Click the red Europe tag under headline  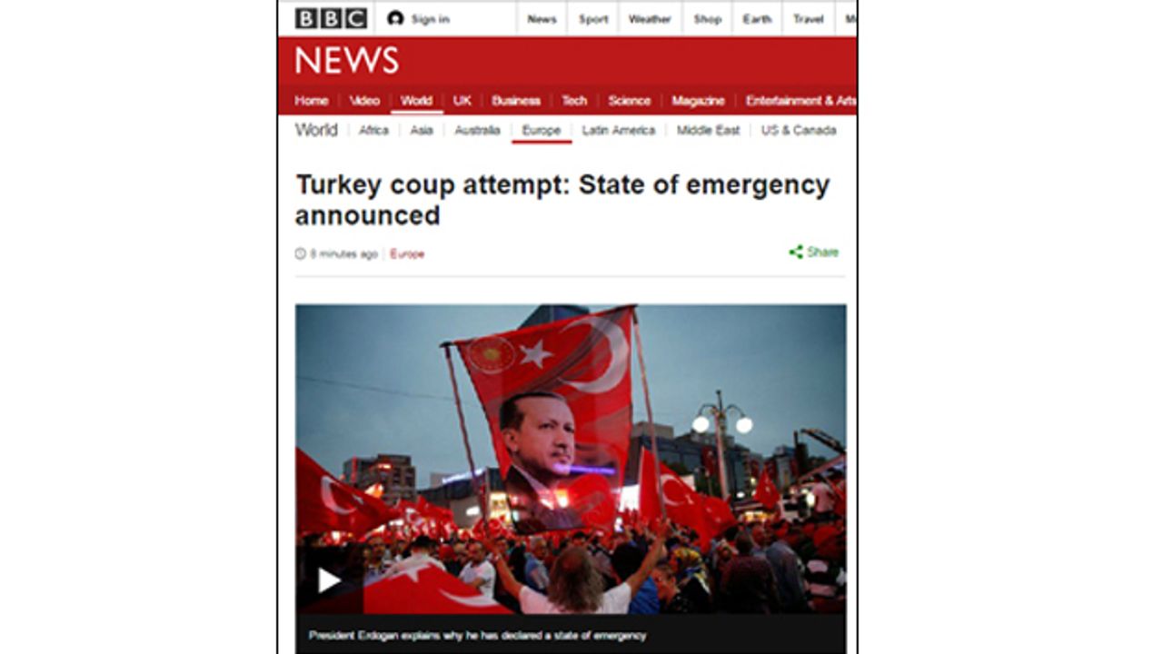[407, 254]
